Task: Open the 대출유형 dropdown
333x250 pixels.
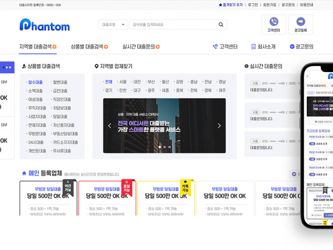Action: (113, 25)
